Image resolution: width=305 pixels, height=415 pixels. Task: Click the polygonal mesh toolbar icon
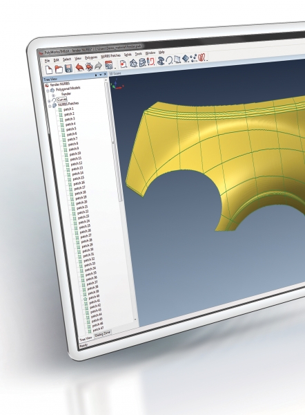click(133, 63)
